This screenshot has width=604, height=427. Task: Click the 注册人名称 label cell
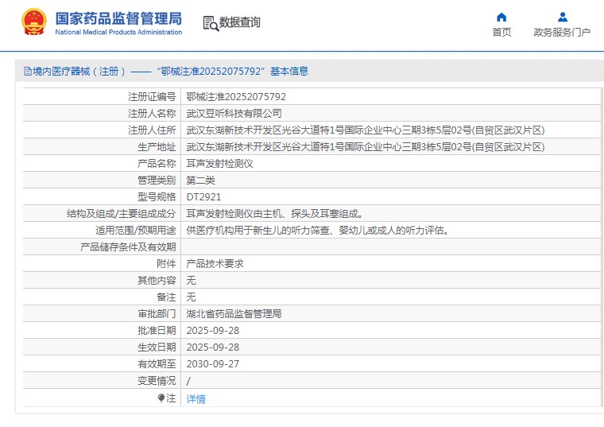click(x=152, y=113)
